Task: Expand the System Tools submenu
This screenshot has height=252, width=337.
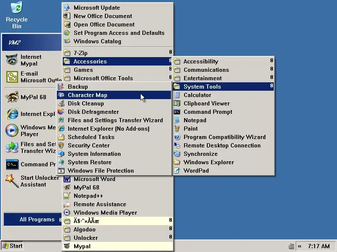Action: (223, 87)
